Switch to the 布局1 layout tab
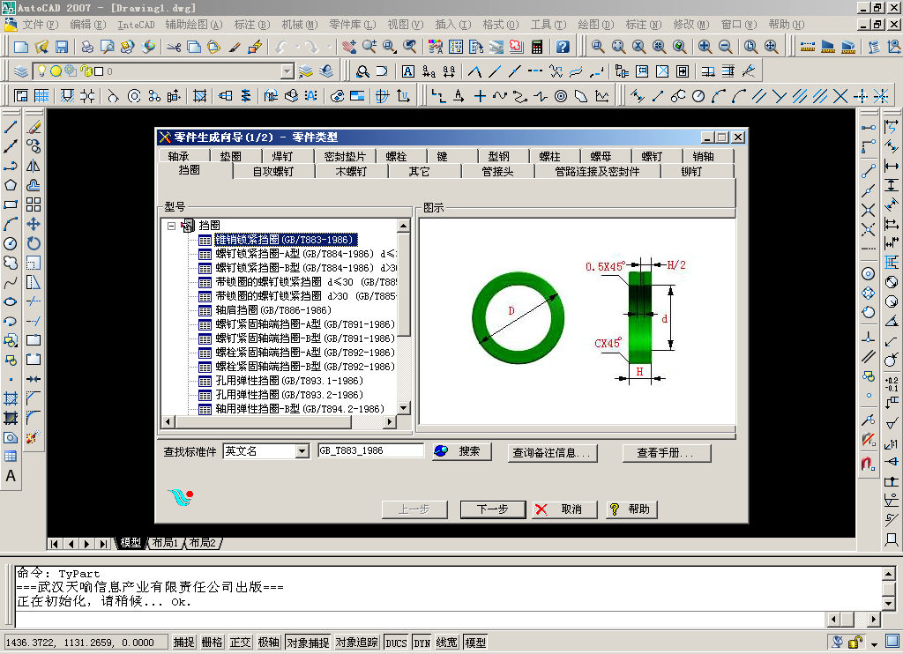 pyautogui.click(x=165, y=543)
